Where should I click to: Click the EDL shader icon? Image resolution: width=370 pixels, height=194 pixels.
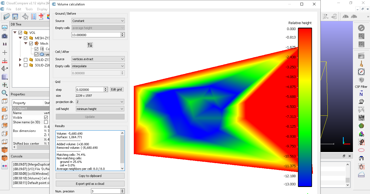pos(361,36)
